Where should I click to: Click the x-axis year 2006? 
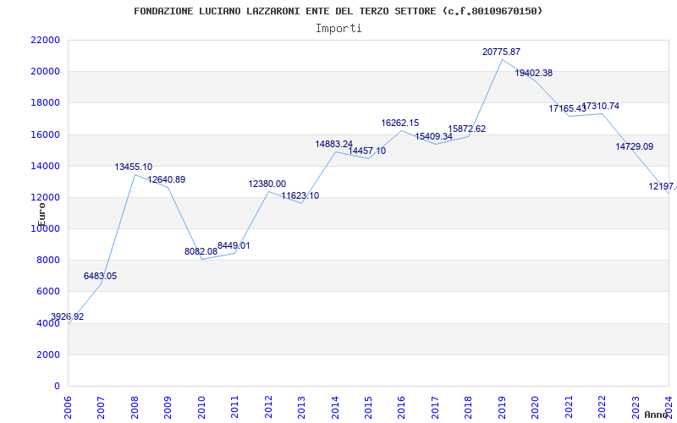[x=68, y=407]
